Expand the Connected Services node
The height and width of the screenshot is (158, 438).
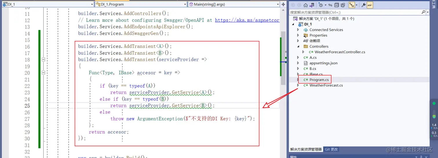pos(298,30)
